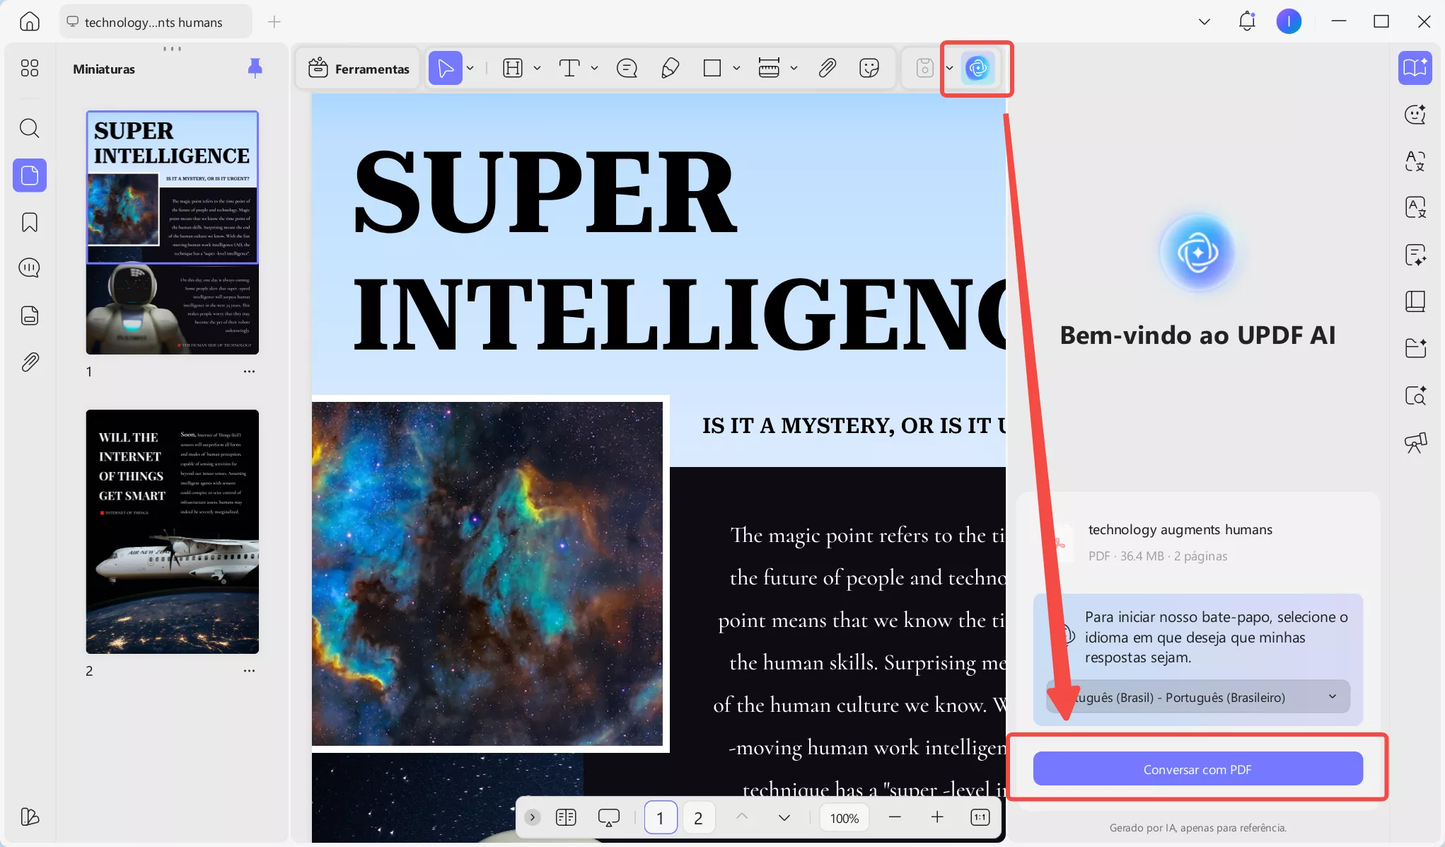Toggle the actual size 1:1 view

[x=980, y=818]
